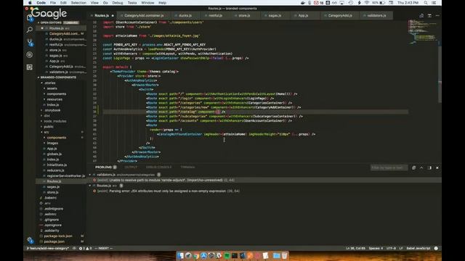Image resolution: width=465 pixels, height=261 pixels.
Task: Open the More Actions ellipsis in editor toolbar
Action: [437, 15]
